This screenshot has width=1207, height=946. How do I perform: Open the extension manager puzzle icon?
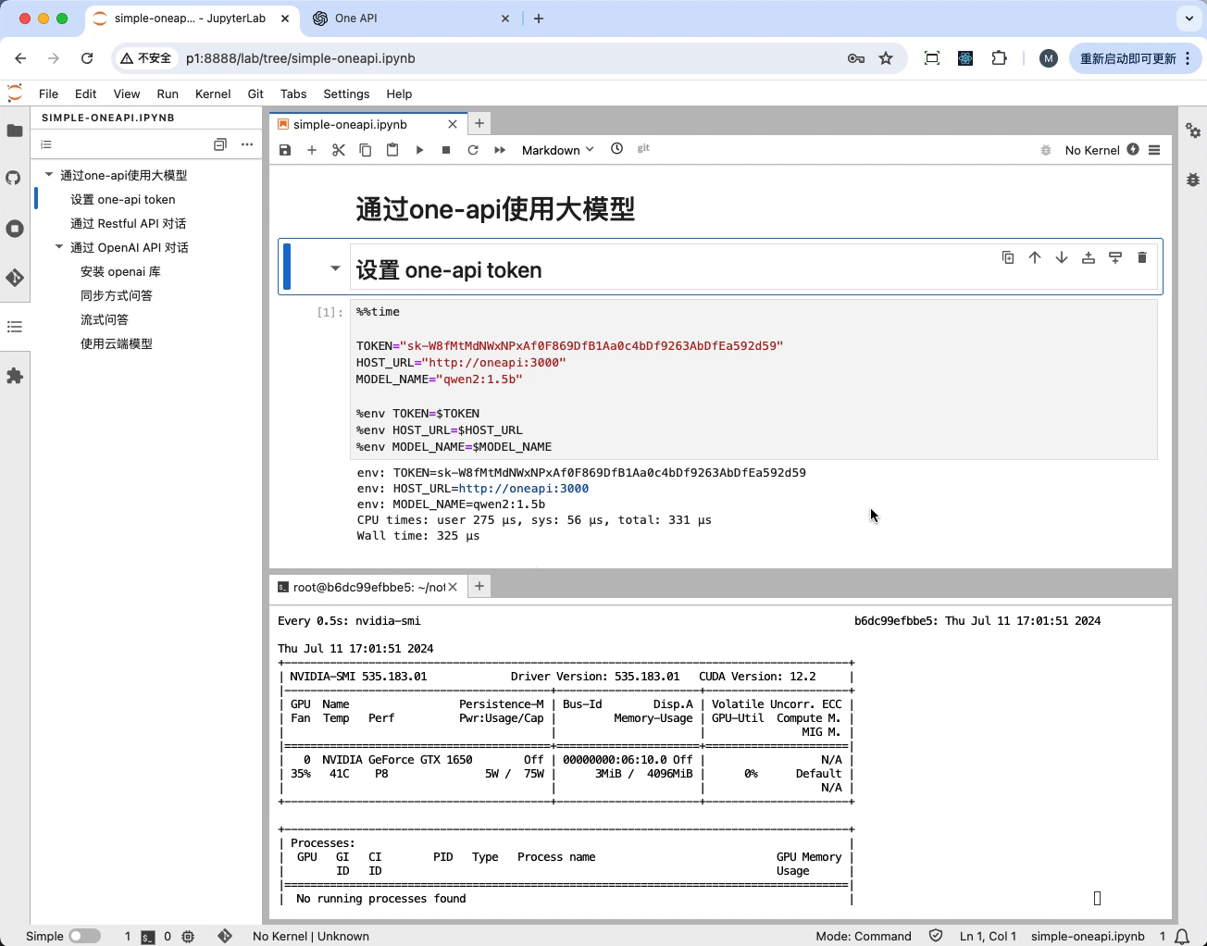tap(15, 375)
